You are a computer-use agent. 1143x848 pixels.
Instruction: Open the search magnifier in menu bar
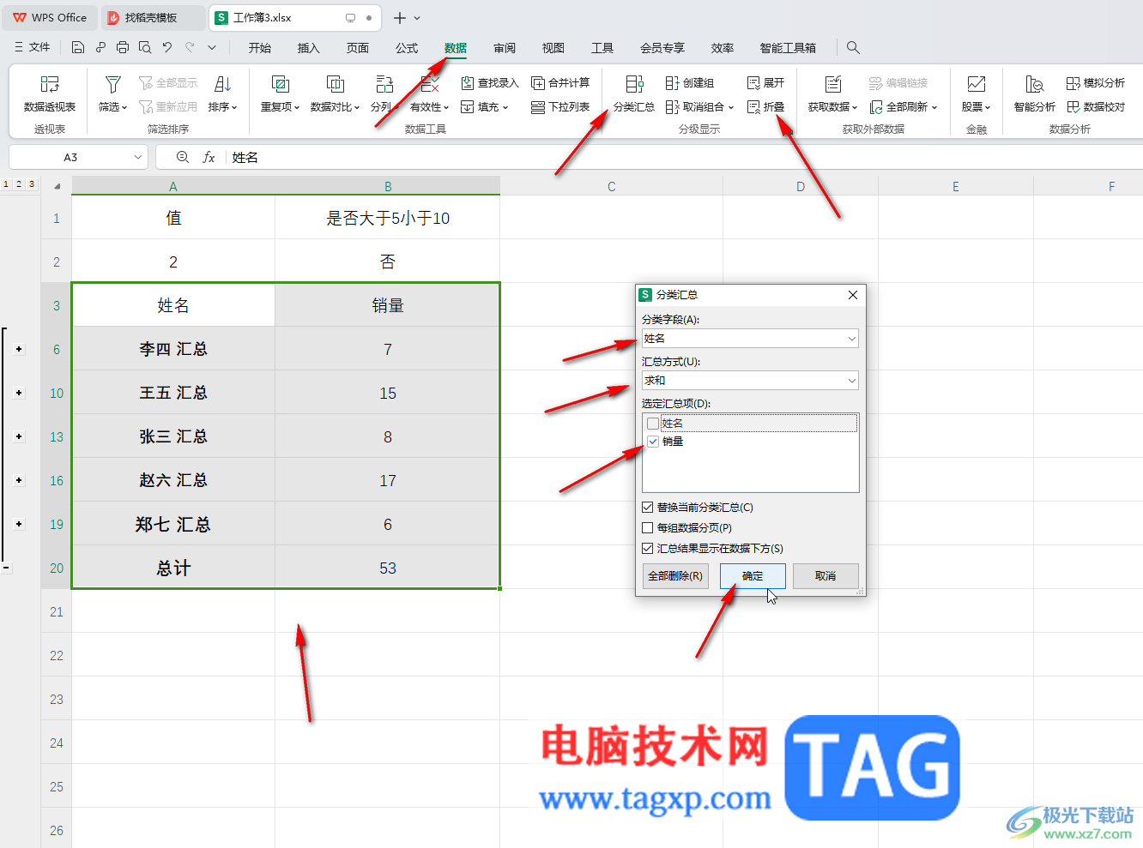click(x=853, y=47)
